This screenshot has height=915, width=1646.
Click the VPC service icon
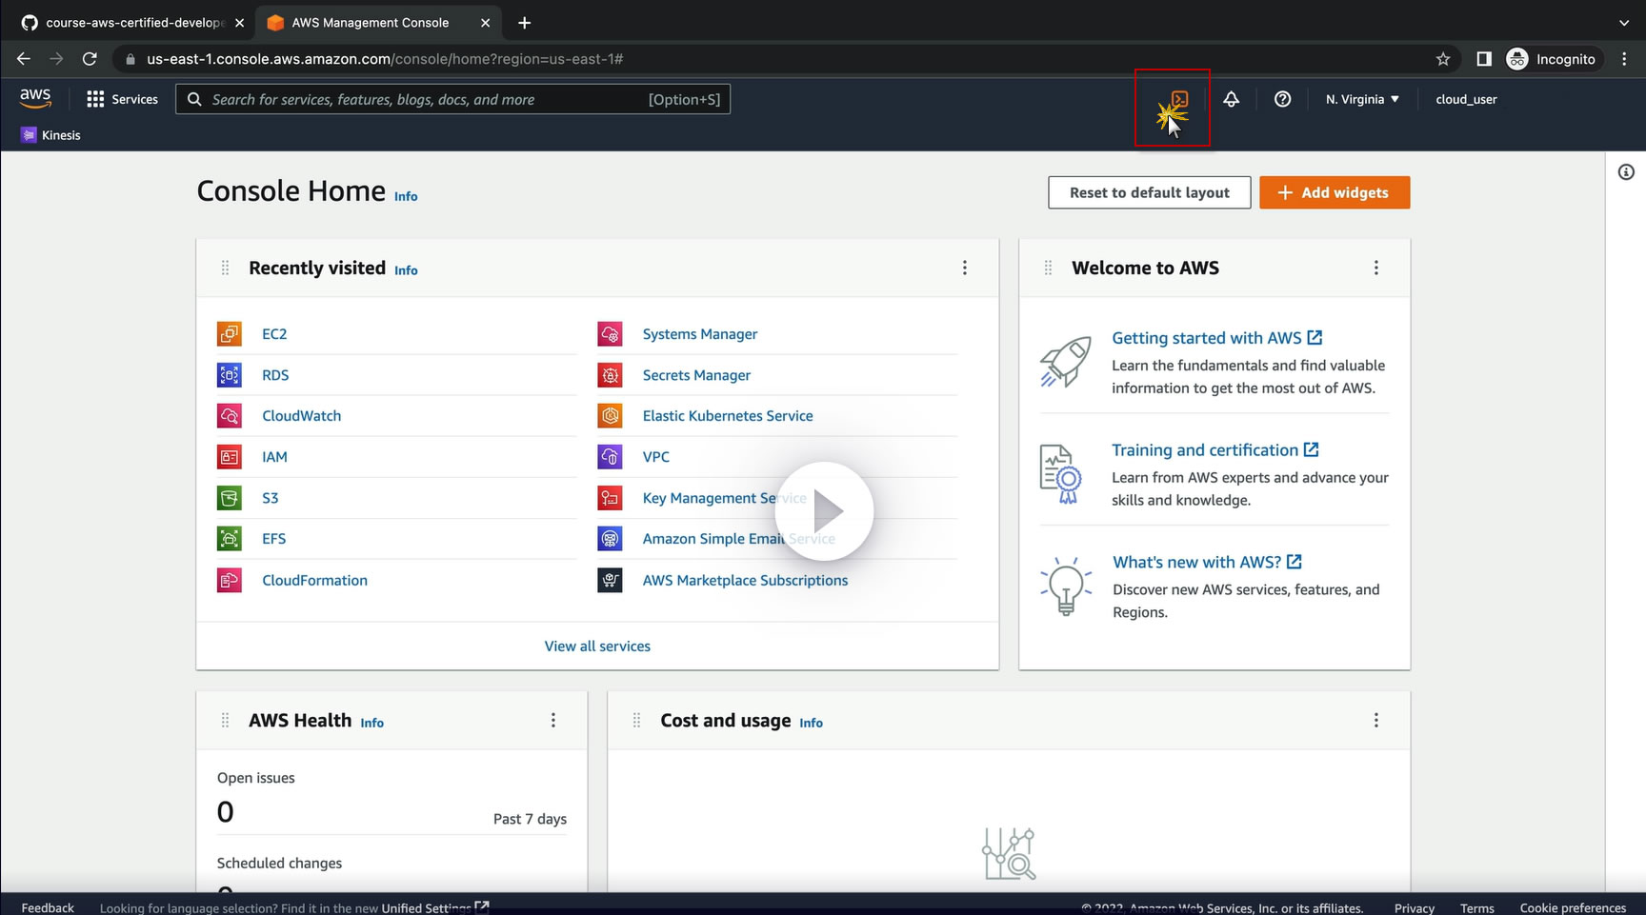pyautogui.click(x=610, y=457)
